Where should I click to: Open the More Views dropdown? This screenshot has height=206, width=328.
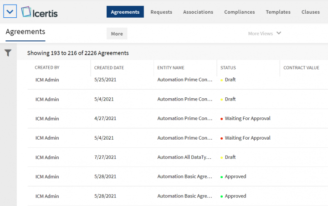(x=265, y=33)
